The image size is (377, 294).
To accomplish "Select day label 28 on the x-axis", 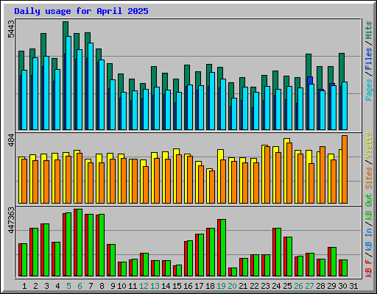I will coord(320,286).
